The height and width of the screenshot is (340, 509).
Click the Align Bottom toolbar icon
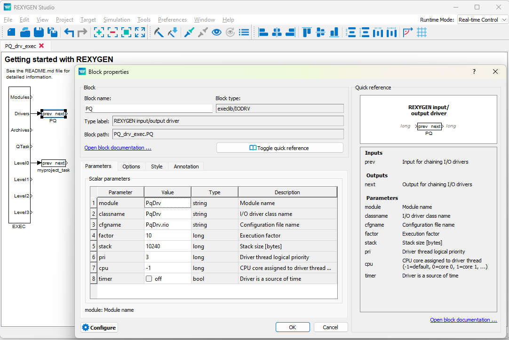pos(334,32)
